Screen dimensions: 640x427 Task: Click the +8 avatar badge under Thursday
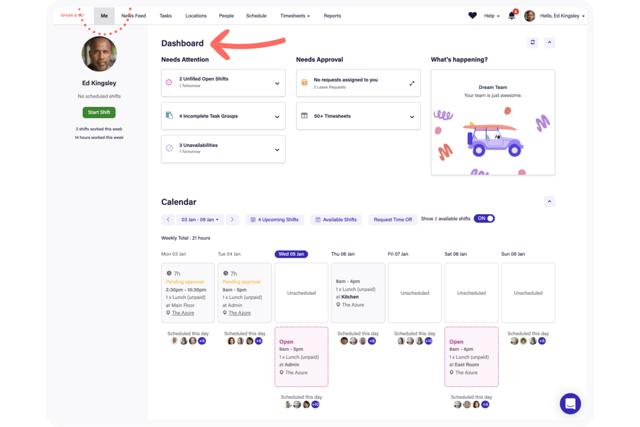coord(372,341)
